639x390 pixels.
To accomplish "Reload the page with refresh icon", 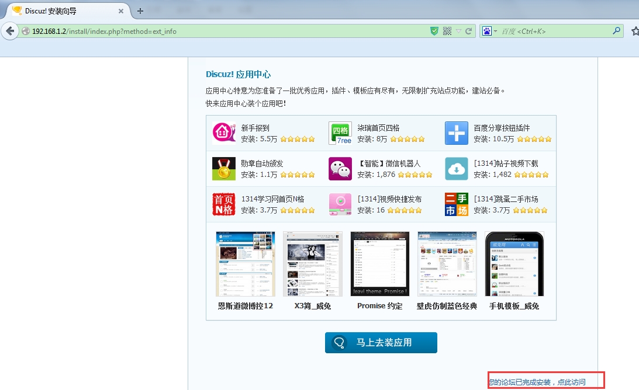I will click(469, 31).
